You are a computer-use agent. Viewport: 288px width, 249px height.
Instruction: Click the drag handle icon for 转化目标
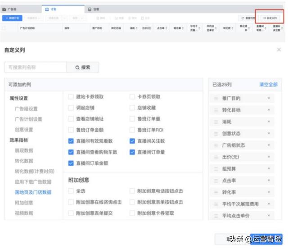216,110
